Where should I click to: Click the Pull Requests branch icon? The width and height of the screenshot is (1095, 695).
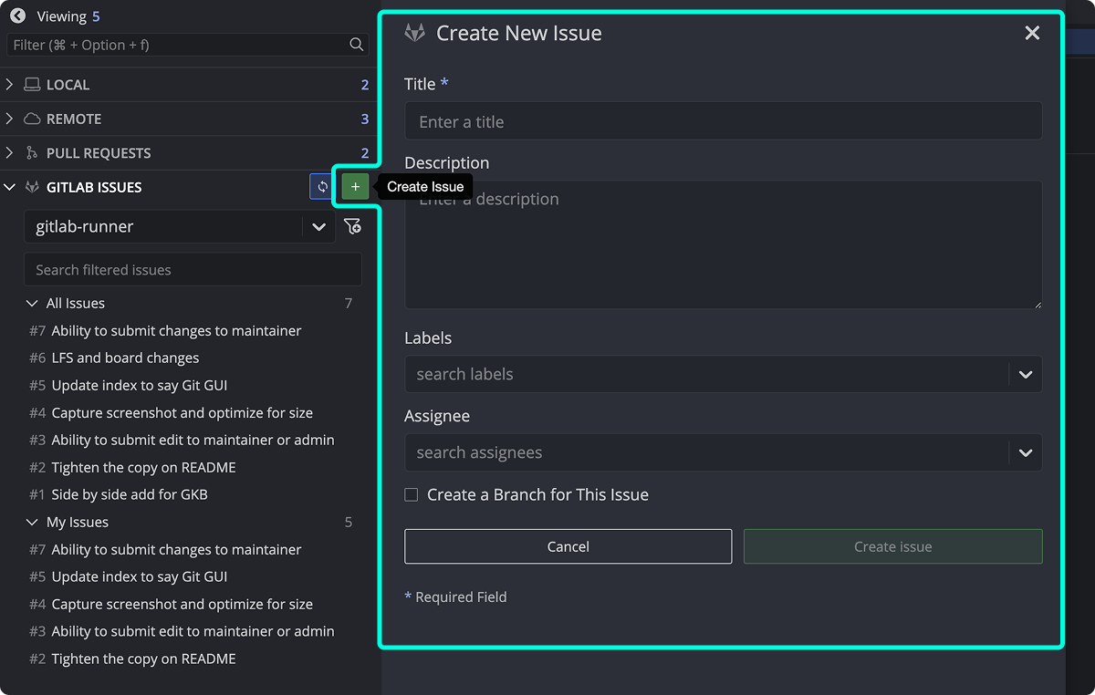pos(30,152)
